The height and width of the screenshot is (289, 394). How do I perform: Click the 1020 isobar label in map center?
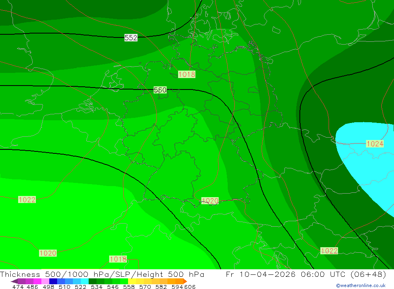point(210,201)
